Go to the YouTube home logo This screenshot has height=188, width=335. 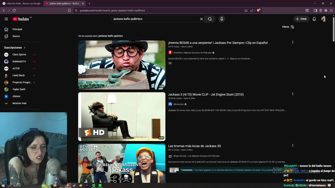click(x=21, y=19)
